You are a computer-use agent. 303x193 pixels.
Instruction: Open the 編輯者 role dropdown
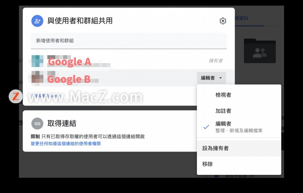click(211, 78)
